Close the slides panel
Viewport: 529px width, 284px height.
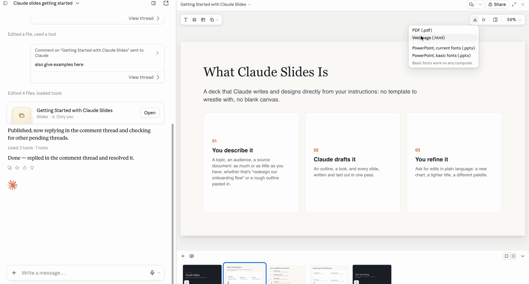[x=523, y=4]
